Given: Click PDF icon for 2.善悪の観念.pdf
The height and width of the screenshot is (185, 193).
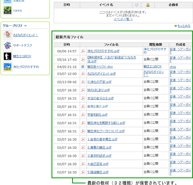Looking at the screenshot, I should (x=83, y=147).
